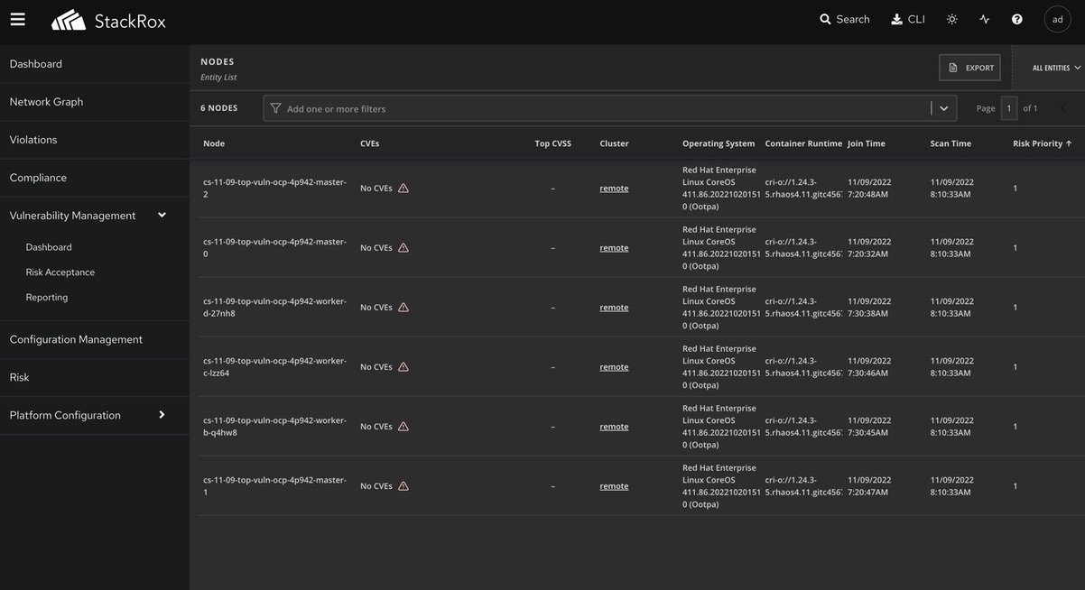Click warning icon in worker-c-lzz64 row
The height and width of the screenshot is (590, 1085).
coord(403,367)
